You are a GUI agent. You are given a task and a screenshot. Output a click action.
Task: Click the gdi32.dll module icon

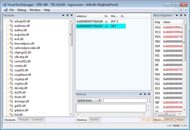(11, 106)
